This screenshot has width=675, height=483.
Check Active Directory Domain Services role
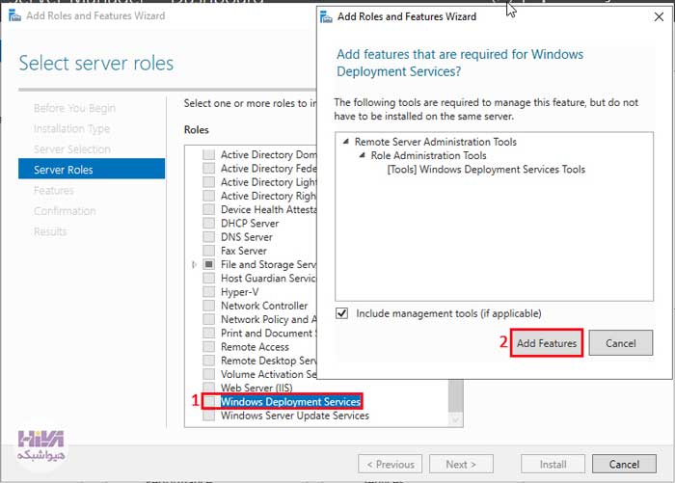pos(209,154)
